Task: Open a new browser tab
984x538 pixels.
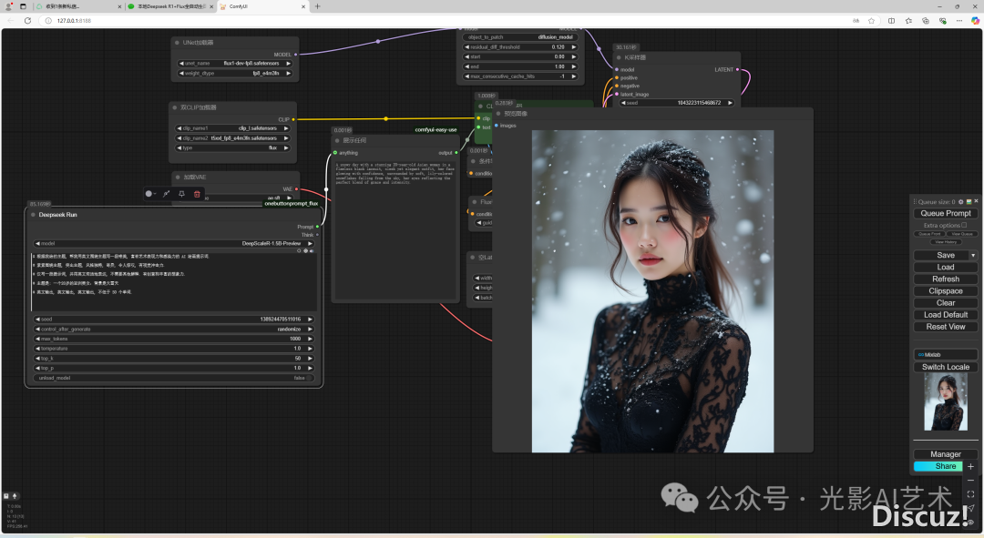Action: point(318,6)
